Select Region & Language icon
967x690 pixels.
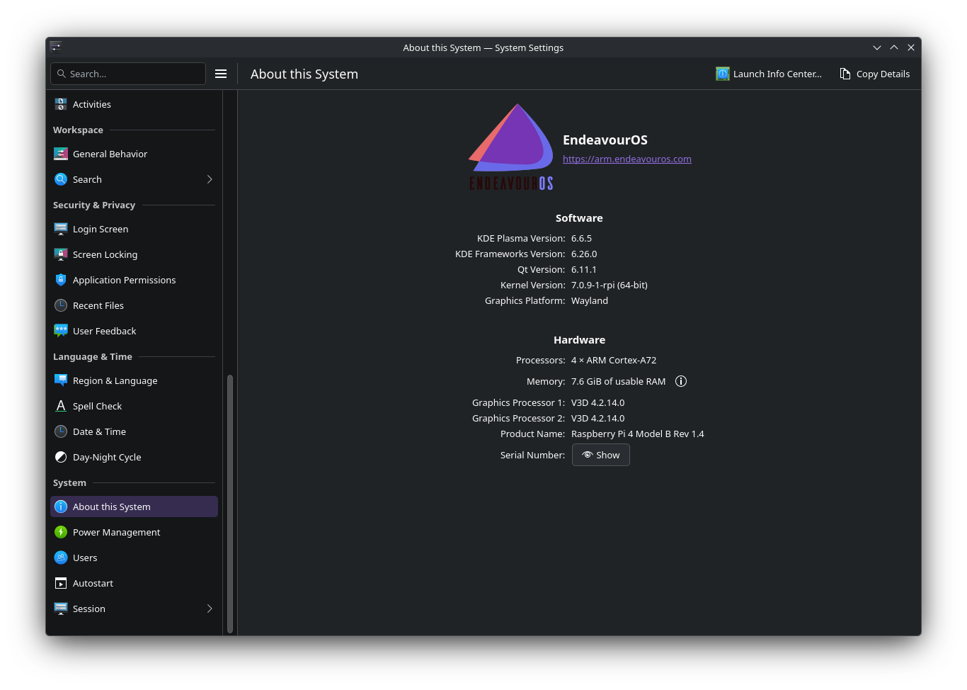[x=61, y=380]
